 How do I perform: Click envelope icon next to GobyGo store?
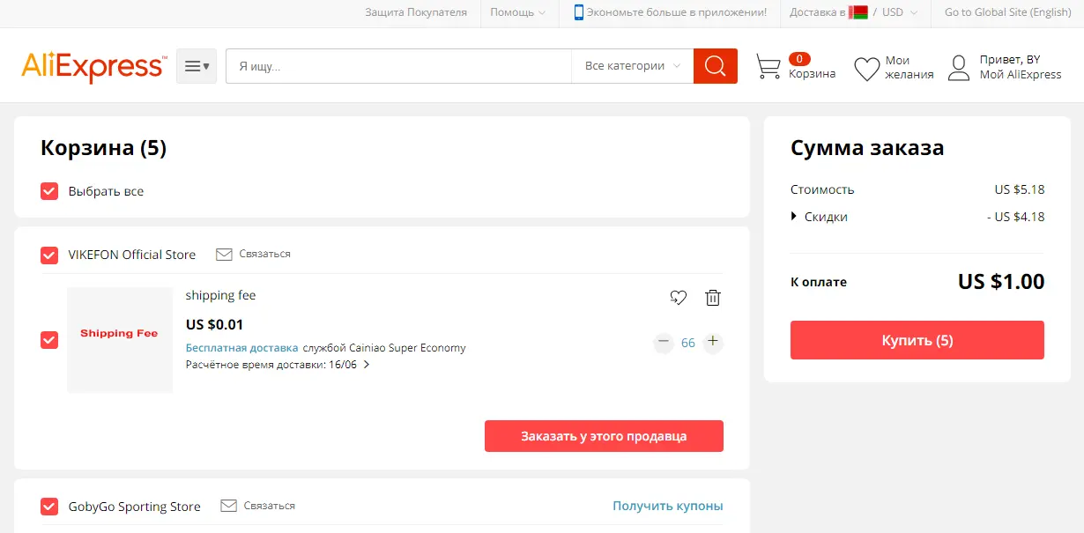click(x=229, y=506)
